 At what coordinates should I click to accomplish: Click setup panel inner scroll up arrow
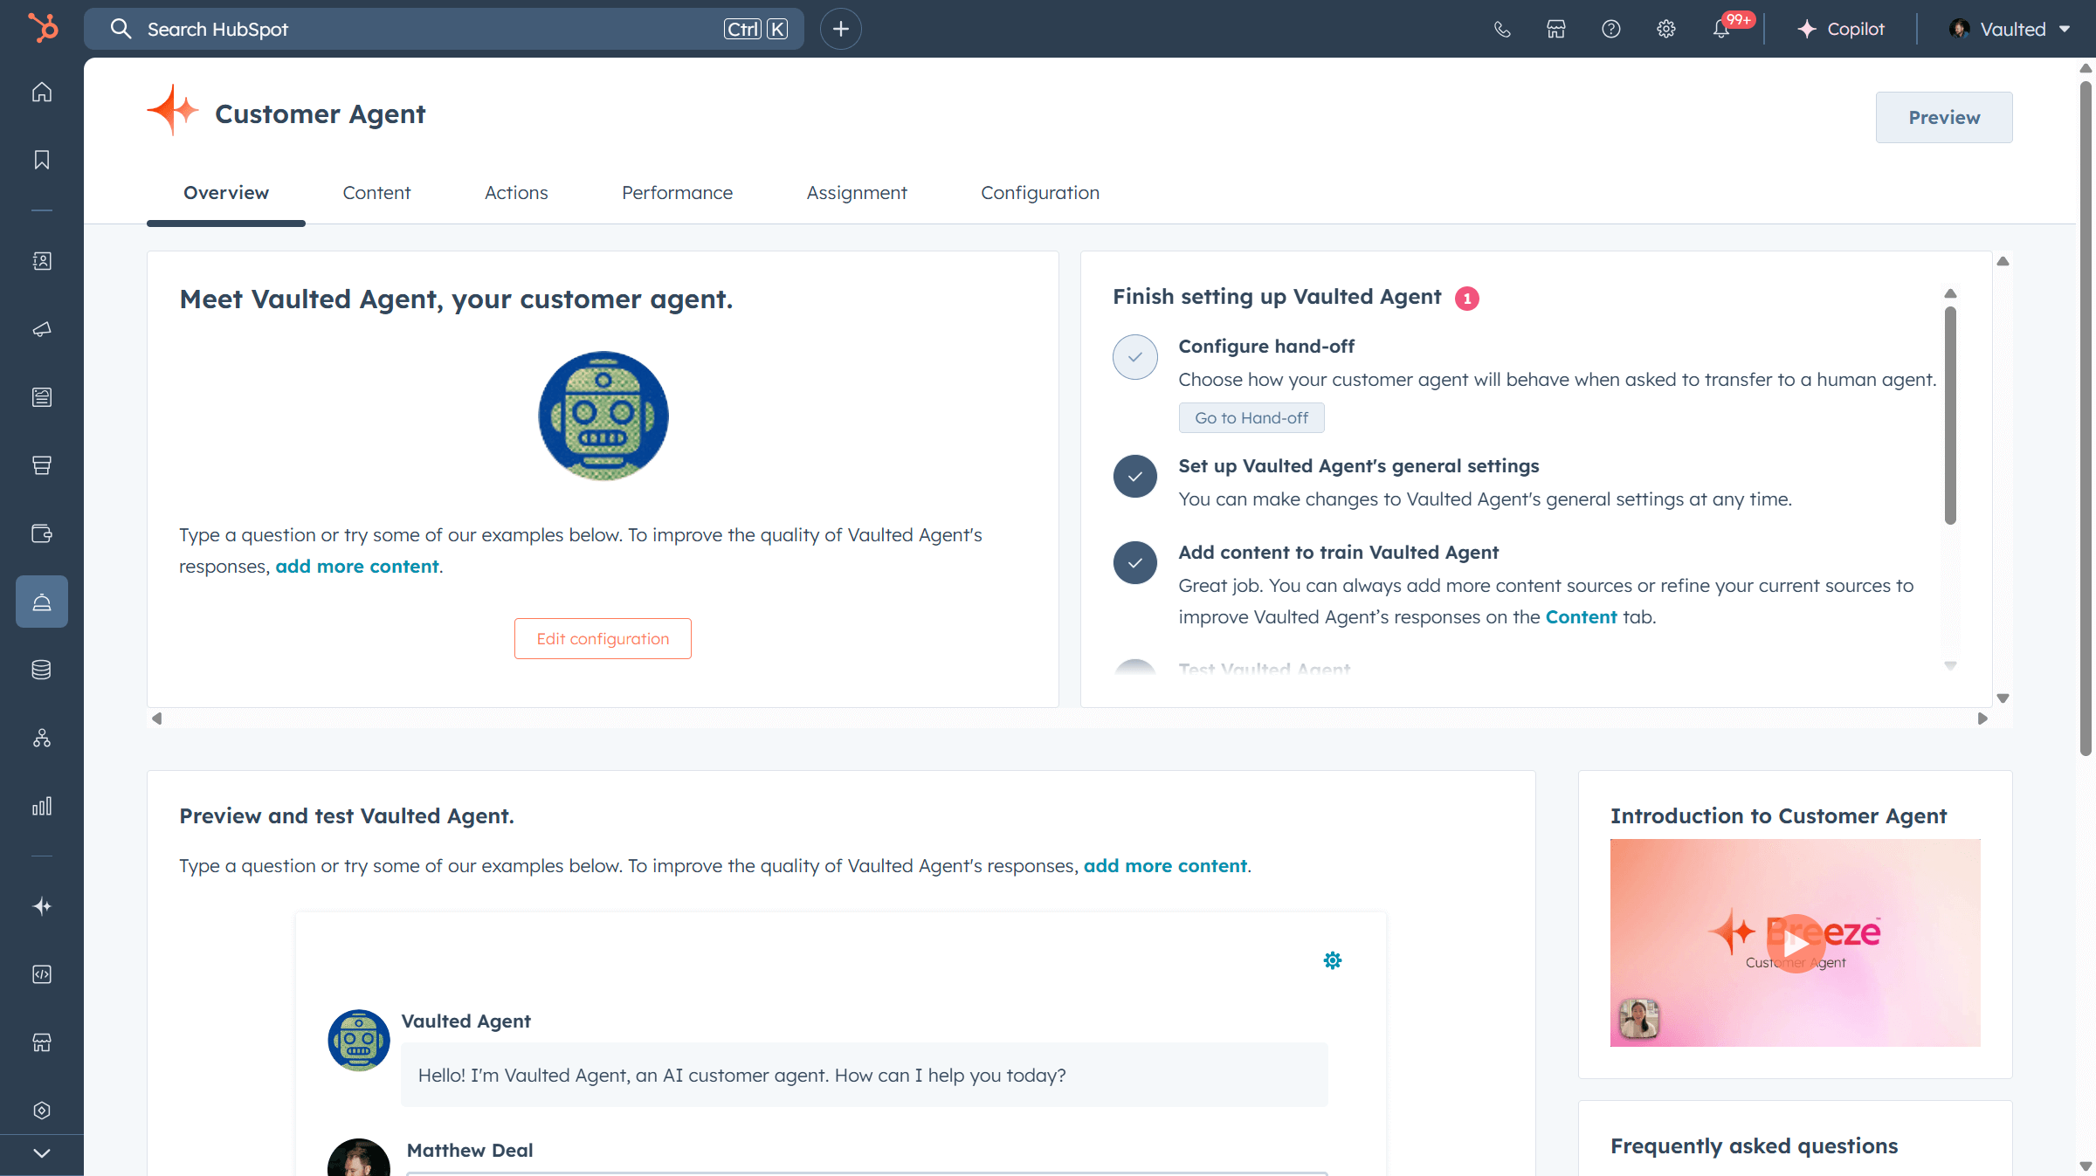pos(1950,293)
